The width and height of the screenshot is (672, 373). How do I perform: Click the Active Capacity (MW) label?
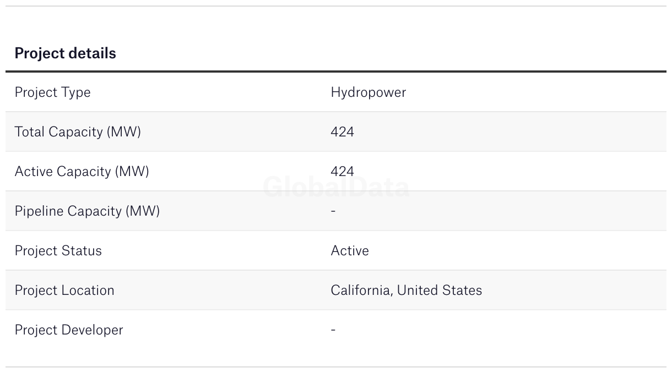pos(82,172)
